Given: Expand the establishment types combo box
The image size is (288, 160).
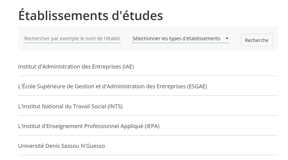Looking at the screenshot, I should 180,39.
